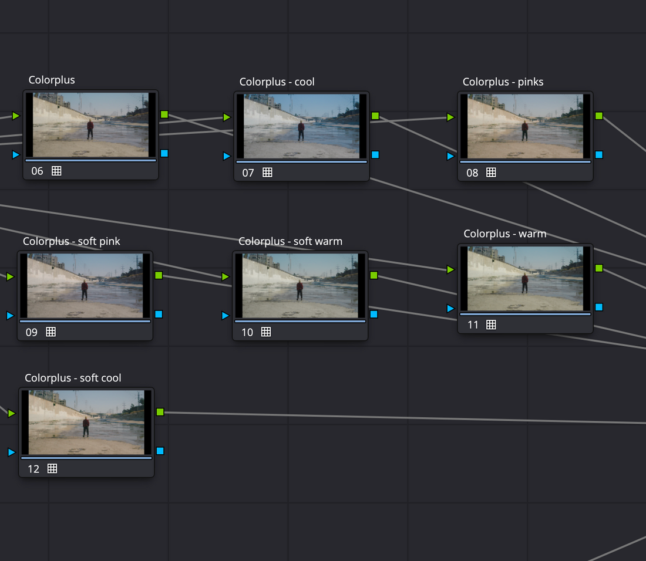Click node number 09
Viewport: 646px width, 561px height.
(31, 332)
